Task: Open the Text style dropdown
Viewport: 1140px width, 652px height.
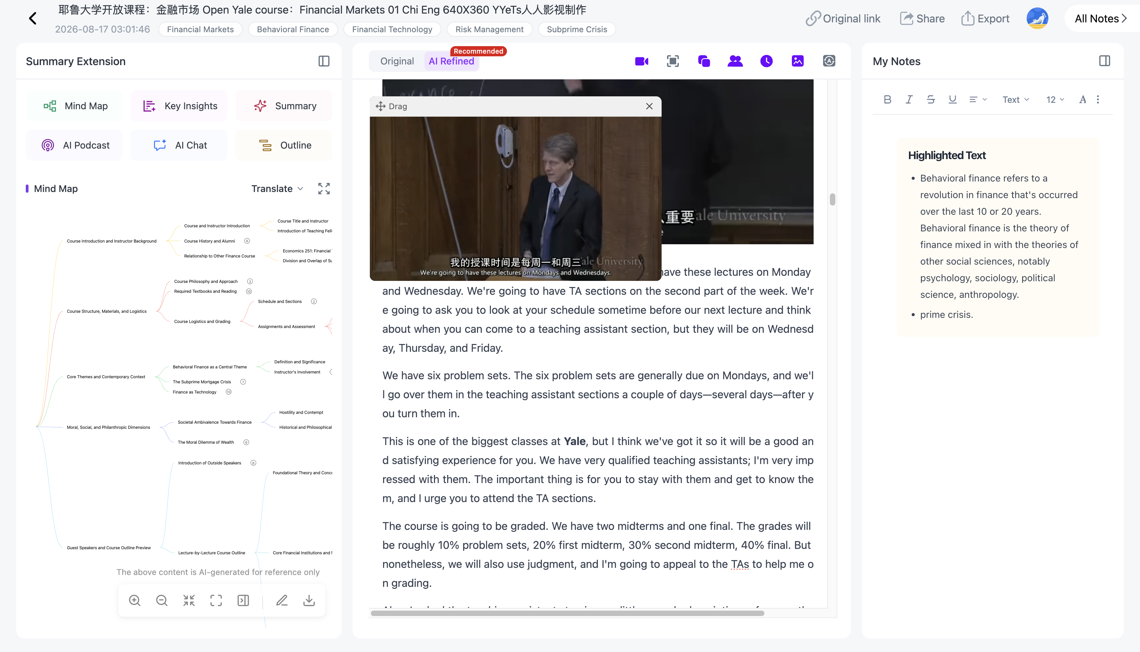Action: [x=1016, y=99]
